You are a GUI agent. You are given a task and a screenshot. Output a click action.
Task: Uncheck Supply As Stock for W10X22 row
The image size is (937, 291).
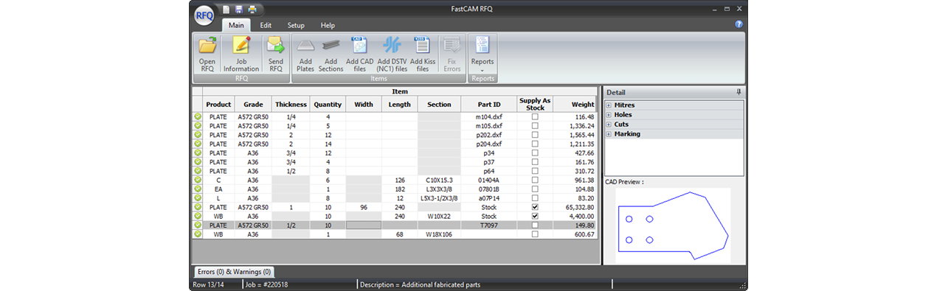[535, 217]
